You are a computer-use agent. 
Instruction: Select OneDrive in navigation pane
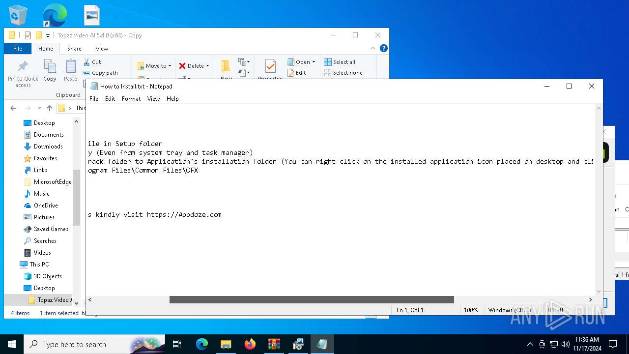point(45,206)
